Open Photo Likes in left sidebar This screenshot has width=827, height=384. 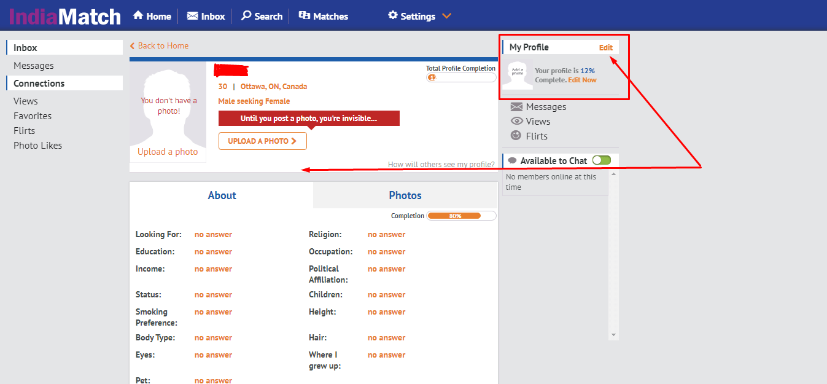point(38,146)
